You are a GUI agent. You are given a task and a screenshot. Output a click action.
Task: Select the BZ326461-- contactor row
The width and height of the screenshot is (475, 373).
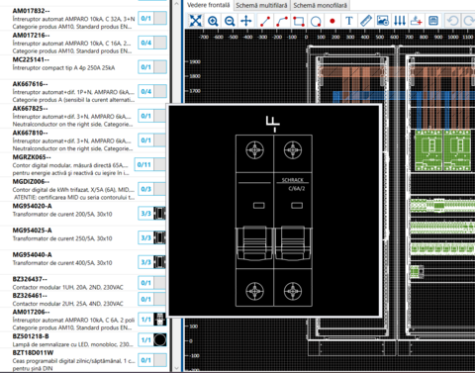coord(84,300)
